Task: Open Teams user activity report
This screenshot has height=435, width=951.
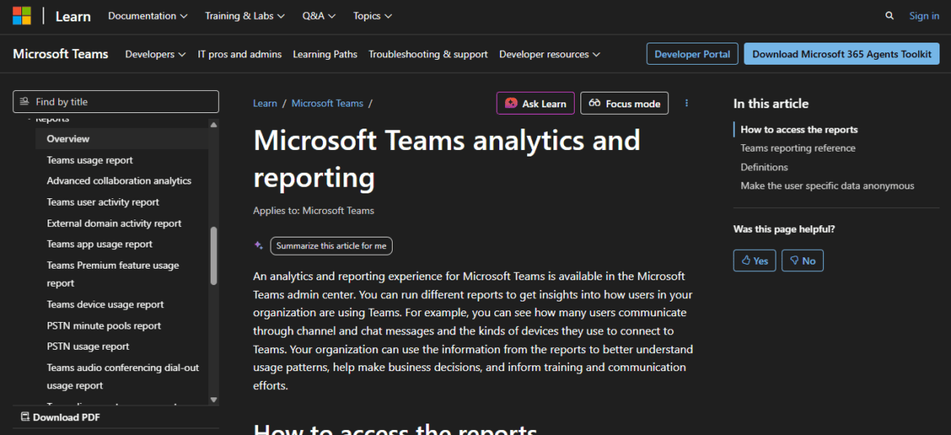Action: coord(103,202)
